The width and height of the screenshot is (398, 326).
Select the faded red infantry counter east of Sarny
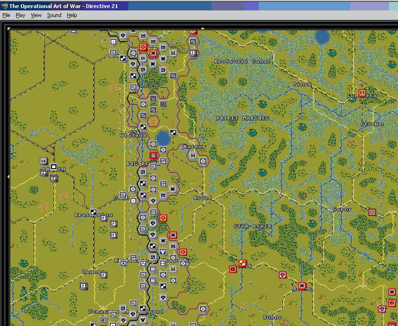(x=372, y=212)
